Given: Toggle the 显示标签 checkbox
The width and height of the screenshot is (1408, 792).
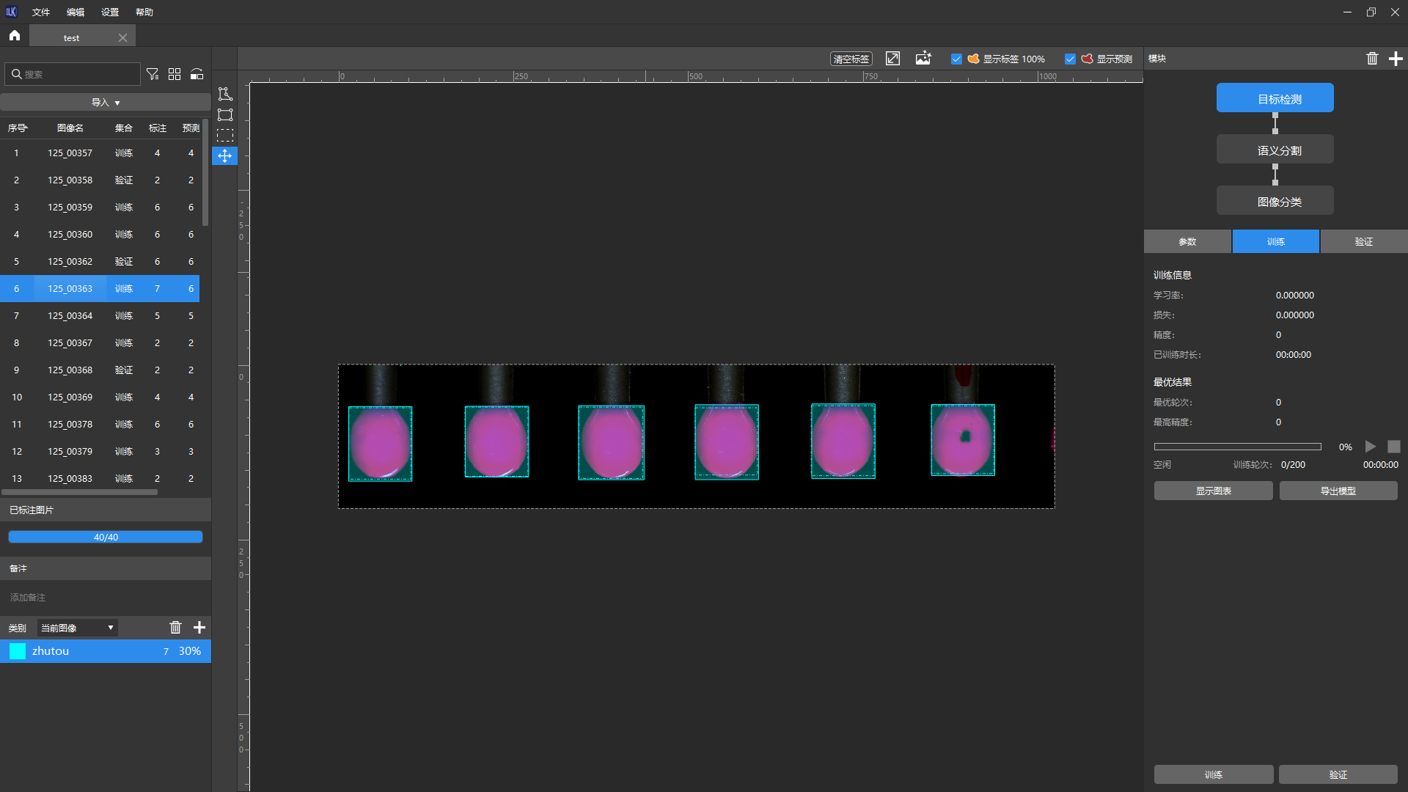Looking at the screenshot, I should coord(956,59).
